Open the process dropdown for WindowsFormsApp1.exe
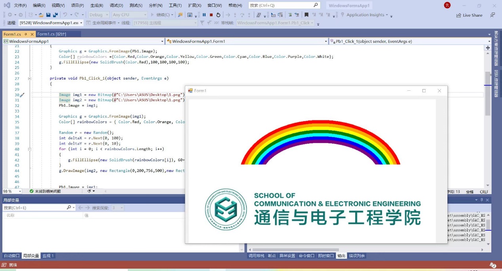 tap(82, 23)
